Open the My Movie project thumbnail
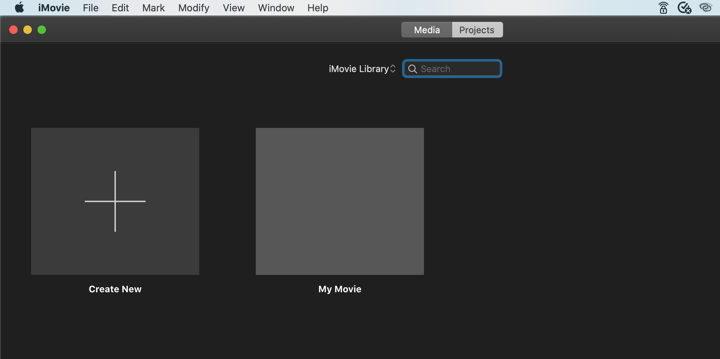Viewport: 720px width, 359px height. (x=340, y=201)
